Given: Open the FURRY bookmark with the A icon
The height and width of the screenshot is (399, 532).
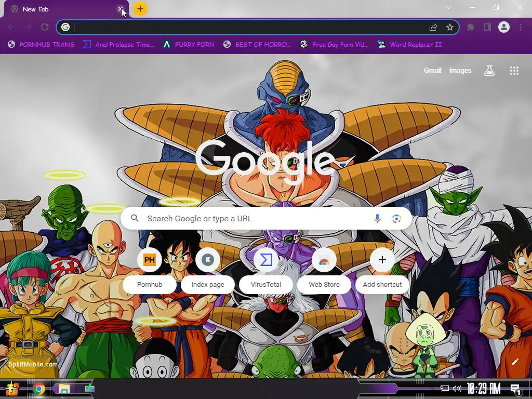Looking at the screenshot, I should click(188, 45).
